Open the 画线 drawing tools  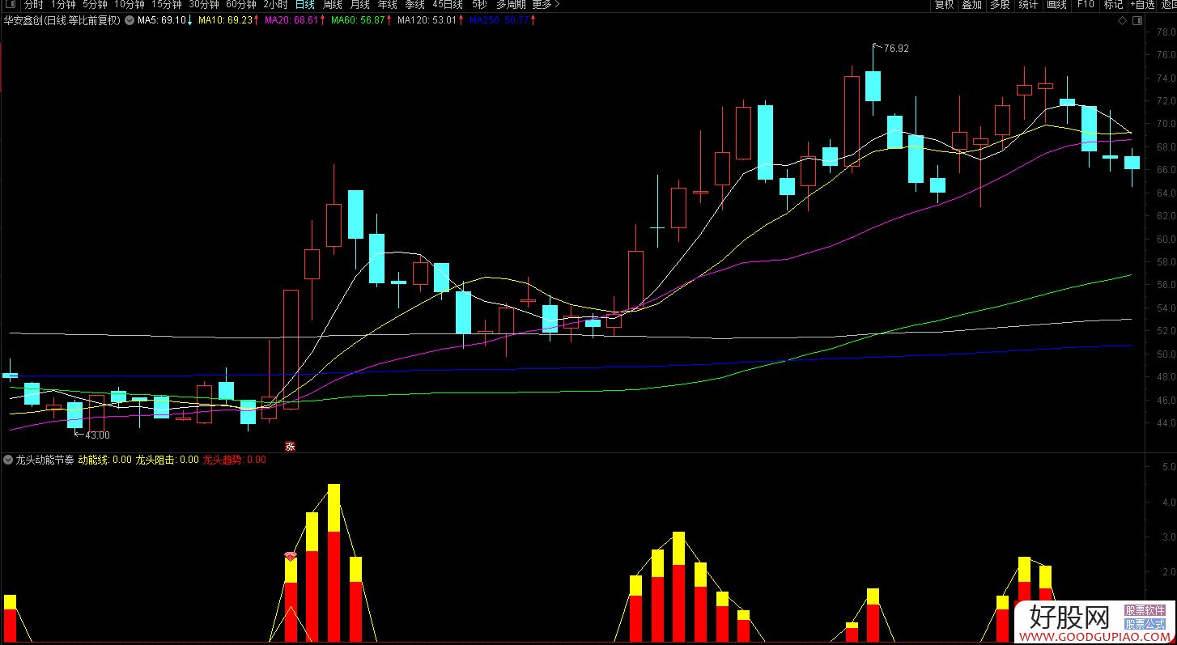pos(1056,5)
